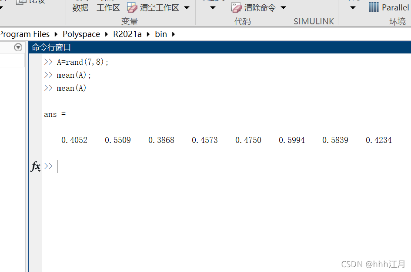Click the value 0.4052
Viewport: 411px width, 272px height.
point(74,140)
